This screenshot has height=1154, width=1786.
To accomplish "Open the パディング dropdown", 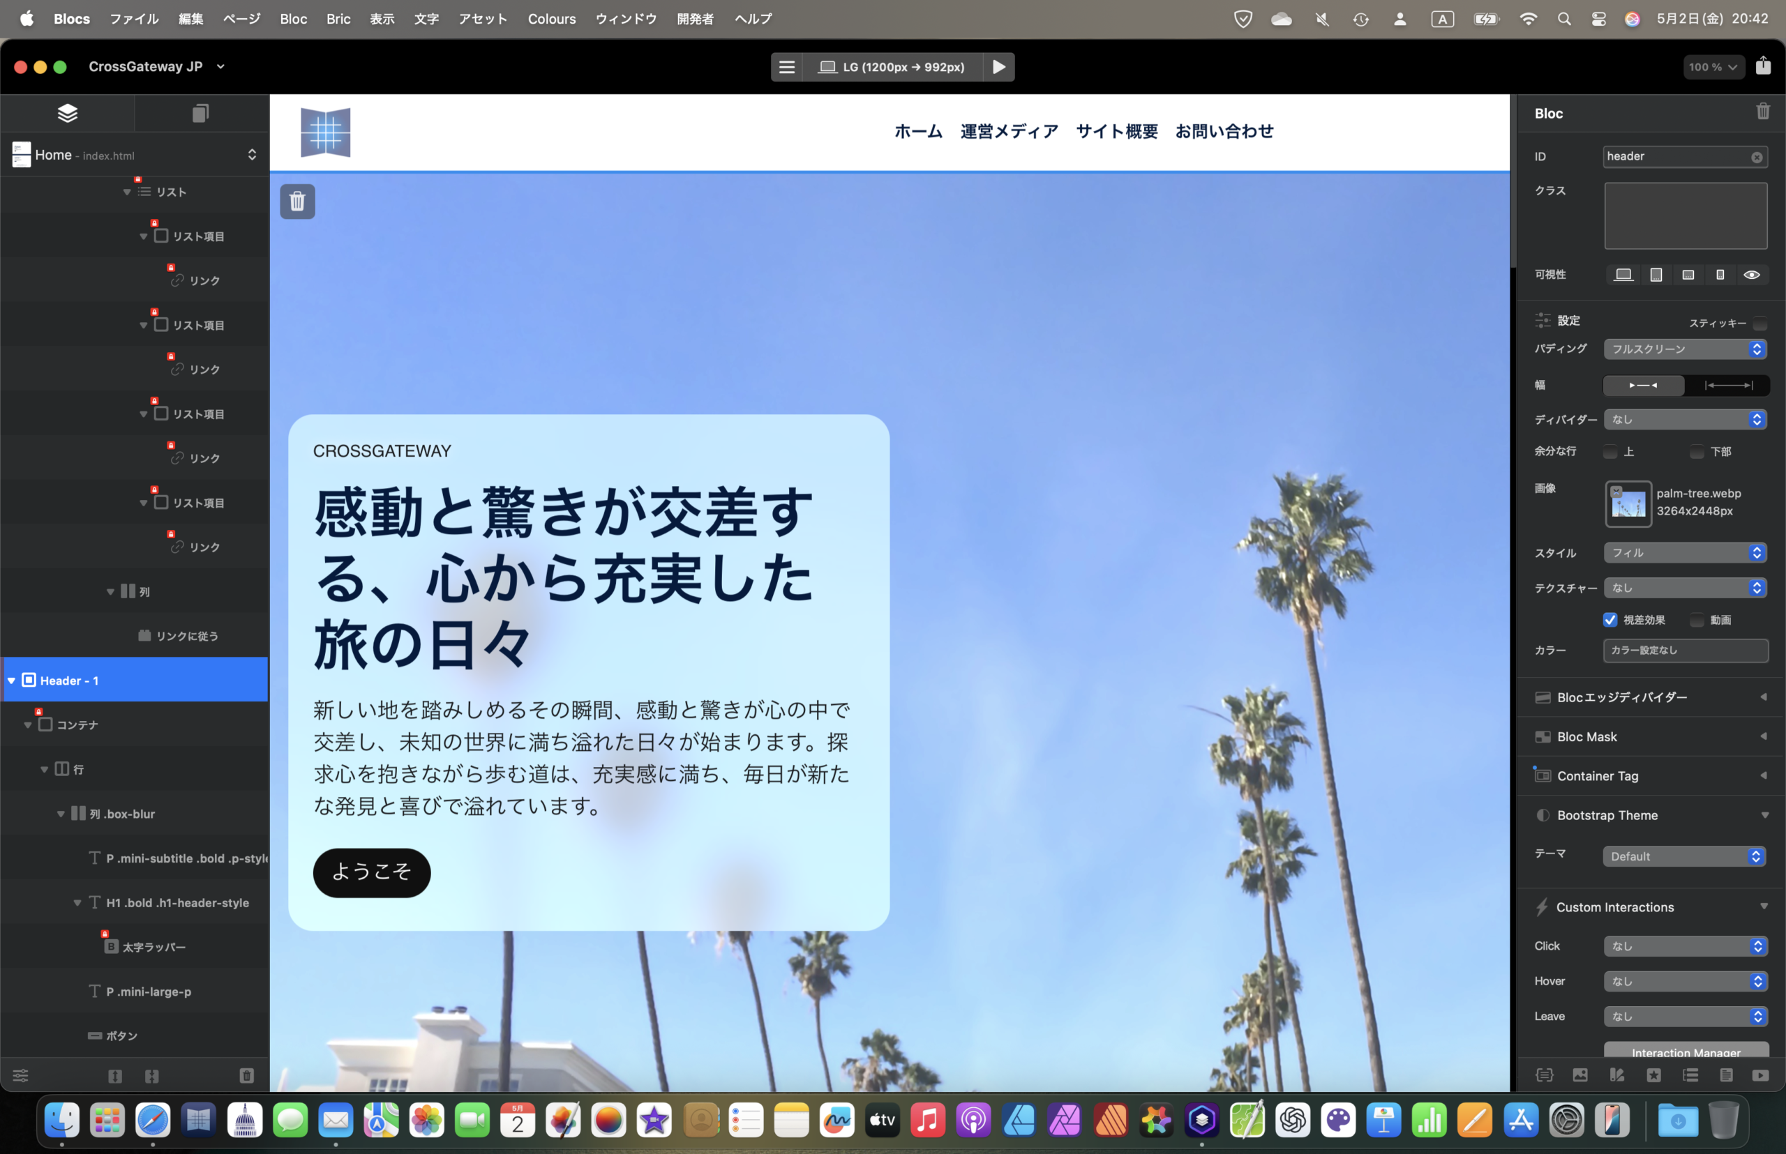I will (1685, 349).
